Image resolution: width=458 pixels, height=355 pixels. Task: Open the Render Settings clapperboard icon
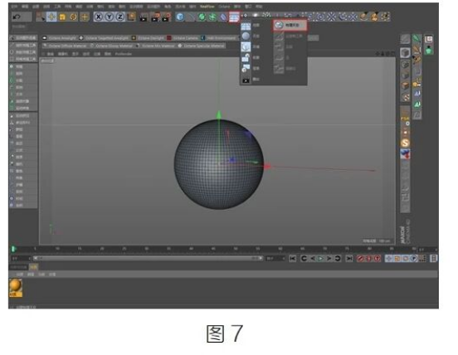pyautogui.click(x=166, y=17)
